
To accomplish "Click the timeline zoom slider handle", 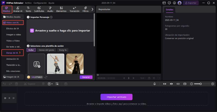I will pos(200,84).
